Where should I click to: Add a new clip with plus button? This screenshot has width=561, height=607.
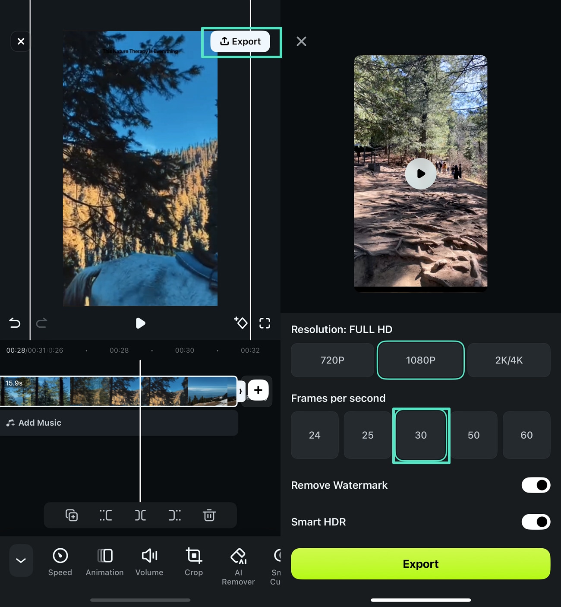[x=258, y=390]
